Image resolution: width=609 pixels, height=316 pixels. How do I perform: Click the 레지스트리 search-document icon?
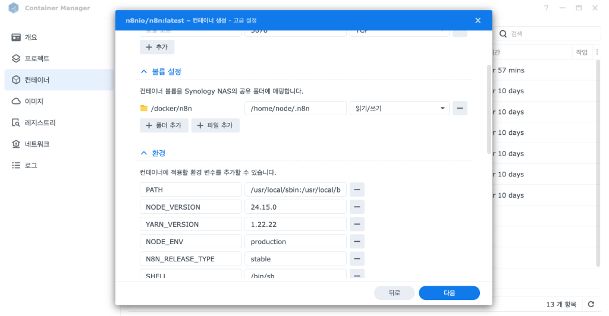(x=16, y=122)
